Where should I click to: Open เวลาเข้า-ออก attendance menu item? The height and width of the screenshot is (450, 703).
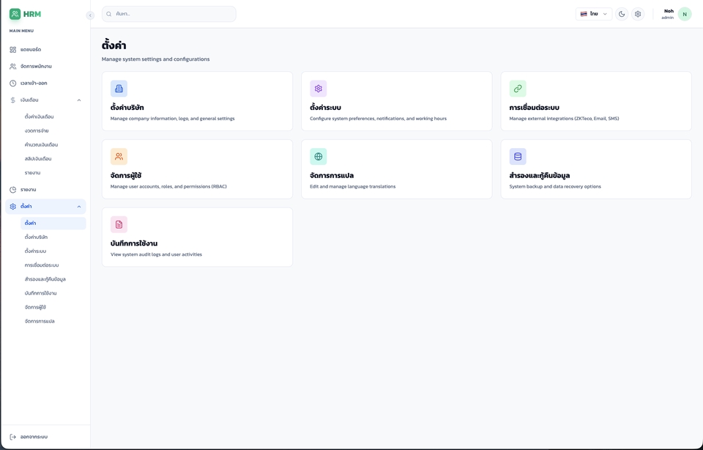(34, 84)
